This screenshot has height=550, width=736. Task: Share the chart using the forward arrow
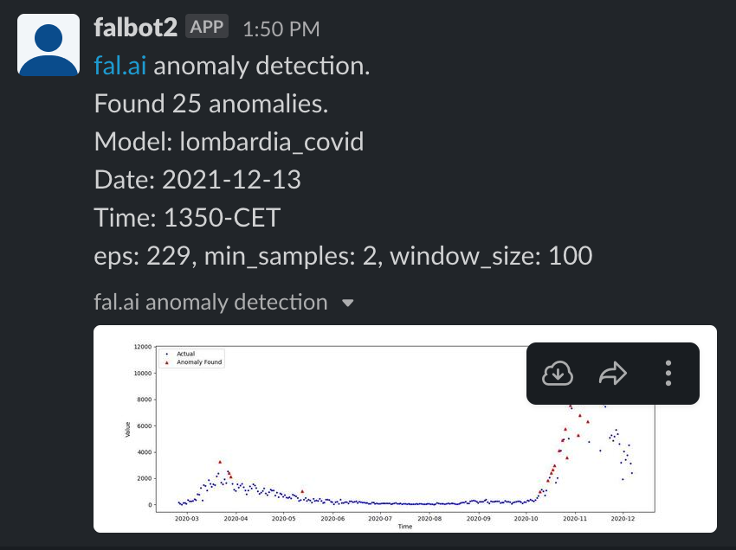coord(613,374)
